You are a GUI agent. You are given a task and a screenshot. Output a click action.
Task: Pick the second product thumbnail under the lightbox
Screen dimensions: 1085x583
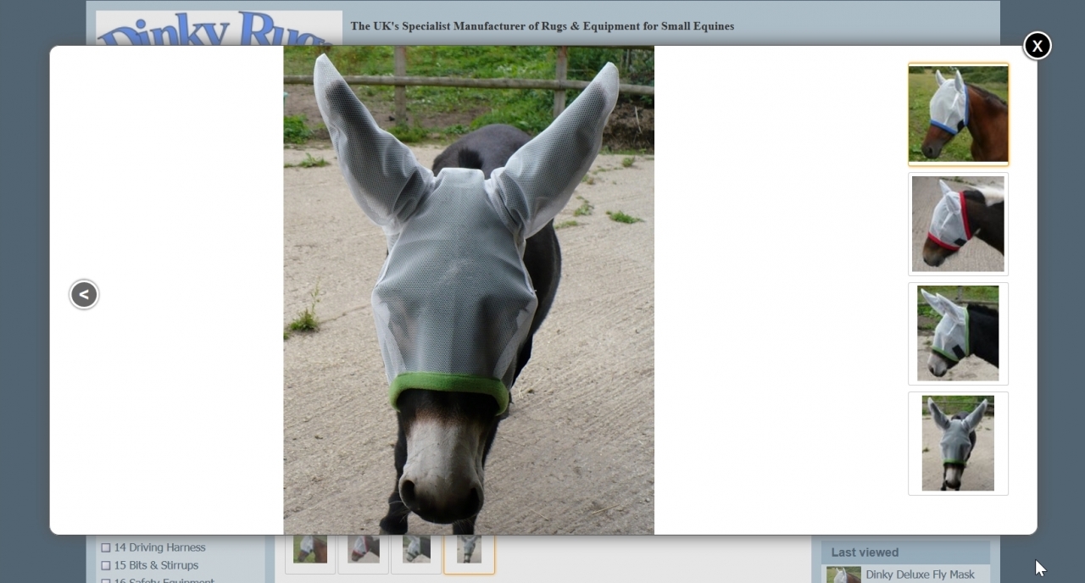(x=364, y=550)
